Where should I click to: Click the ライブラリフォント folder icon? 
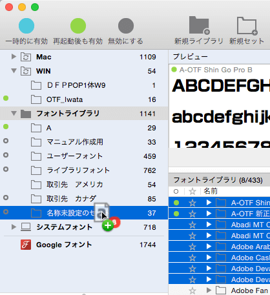36,170
